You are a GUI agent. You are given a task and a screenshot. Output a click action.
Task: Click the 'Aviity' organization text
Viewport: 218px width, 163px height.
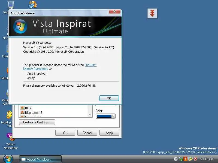(31, 78)
